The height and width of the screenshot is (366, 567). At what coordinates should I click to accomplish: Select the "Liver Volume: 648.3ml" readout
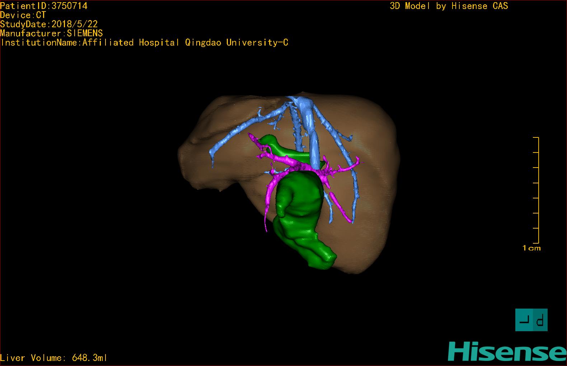coord(53,358)
